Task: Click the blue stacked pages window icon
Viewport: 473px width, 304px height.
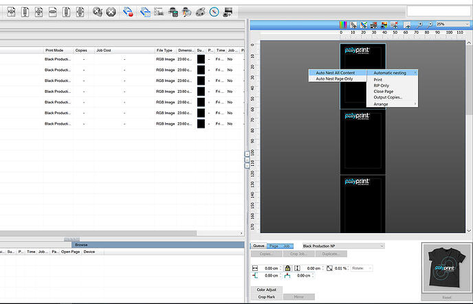Action: click(x=145, y=12)
